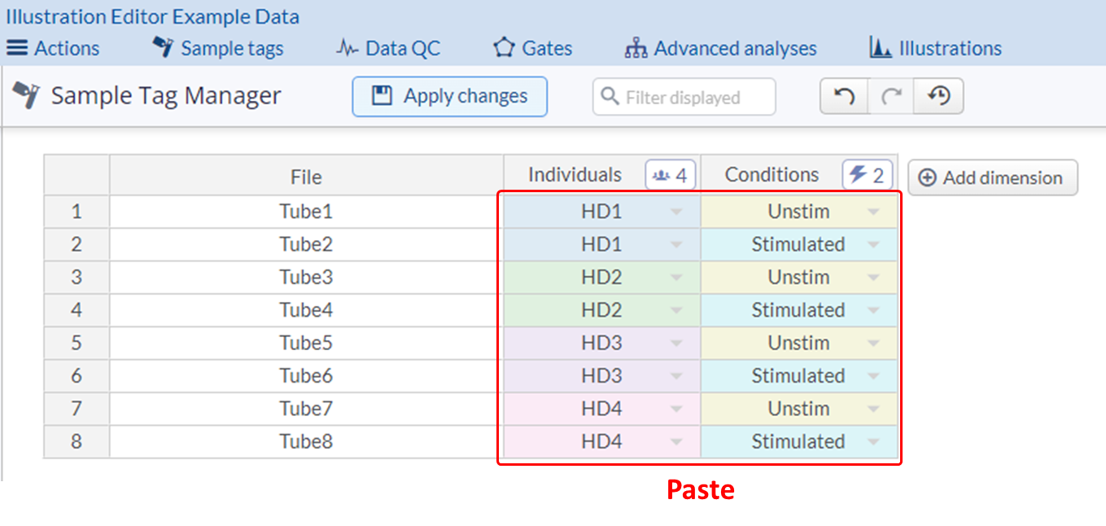Open the Sample tags menu
1106x526 pixels.
point(218,49)
